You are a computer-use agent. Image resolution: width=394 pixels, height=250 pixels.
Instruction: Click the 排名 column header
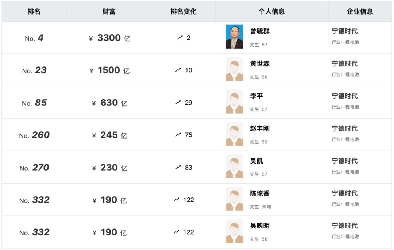coord(34,12)
